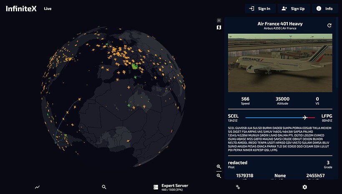Click the 460 / 1500 (31%) server load text
342x194 pixels.
[x=172, y=190]
